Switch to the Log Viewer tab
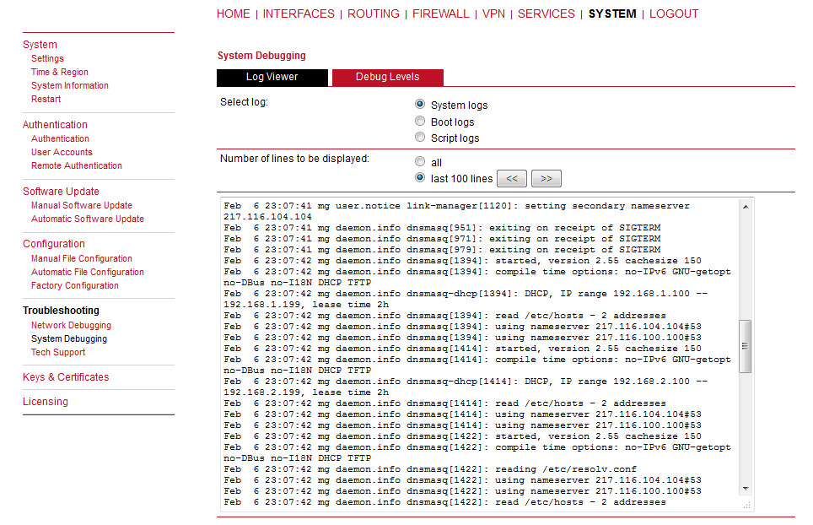This screenshot has height=525, width=813. coord(272,78)
